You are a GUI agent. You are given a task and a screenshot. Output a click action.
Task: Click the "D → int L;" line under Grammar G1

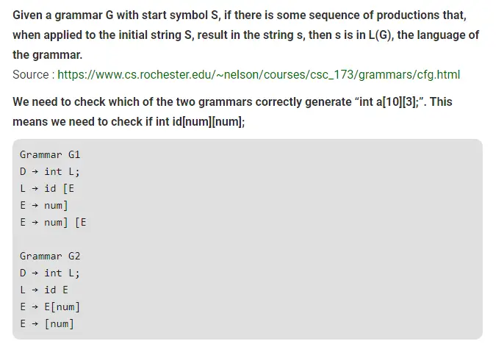(x=50, y=171)
